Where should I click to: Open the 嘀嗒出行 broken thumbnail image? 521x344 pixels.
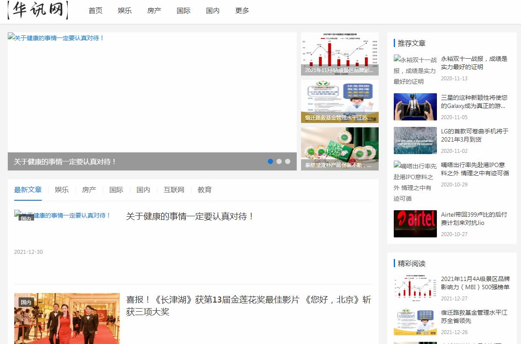click(x=415, y=181)
